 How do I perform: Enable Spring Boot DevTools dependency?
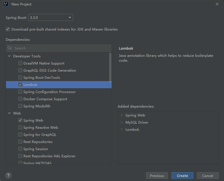click(x=20, y=77)
